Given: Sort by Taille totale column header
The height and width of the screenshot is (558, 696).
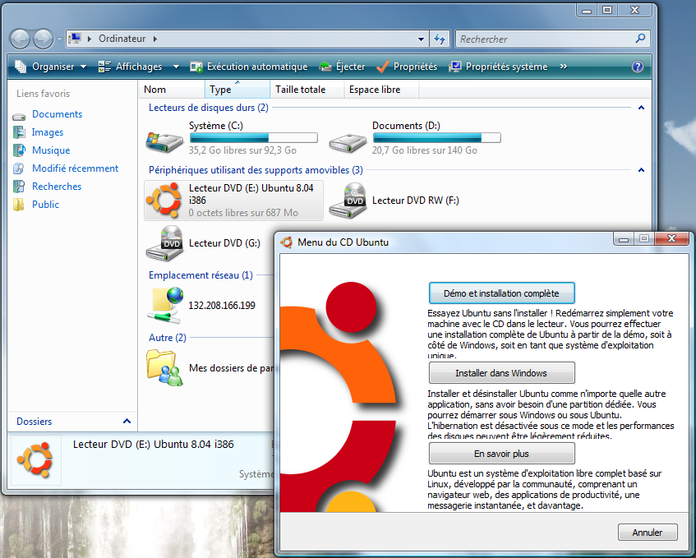Looking at the screenshot, I should (x=307, y=90).
